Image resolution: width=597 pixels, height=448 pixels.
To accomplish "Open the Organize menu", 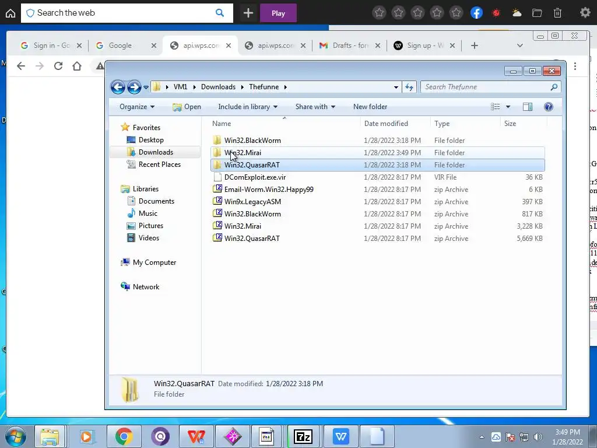I will 137,107.
